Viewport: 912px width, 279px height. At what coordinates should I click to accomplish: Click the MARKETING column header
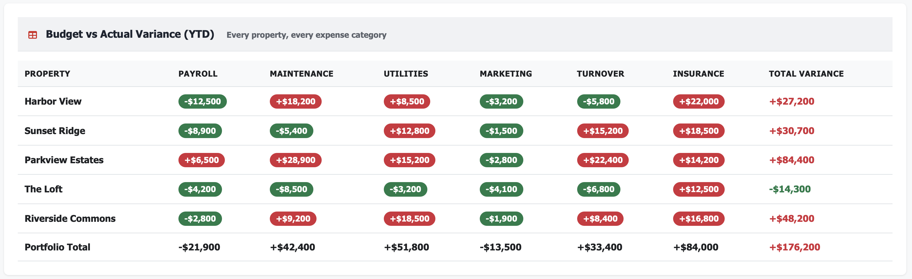pyautogui.click(x=506, y=73)
